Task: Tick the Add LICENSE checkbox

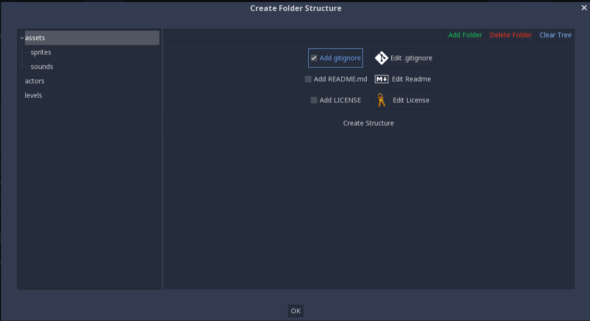Action: click(314, 100)
